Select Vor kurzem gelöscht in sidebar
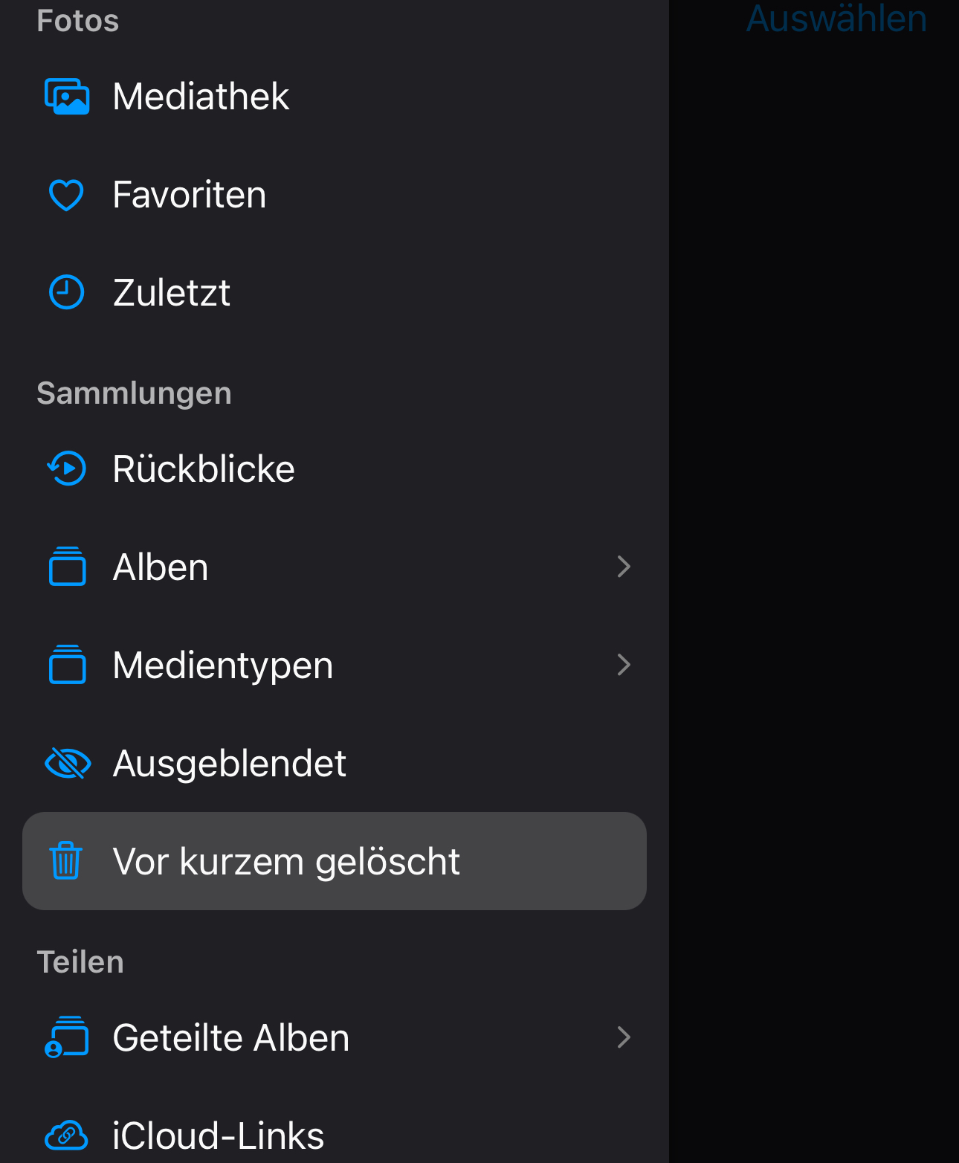This screenshot has width=959, height=1163. pyautogui.click(x=286, y=861)
